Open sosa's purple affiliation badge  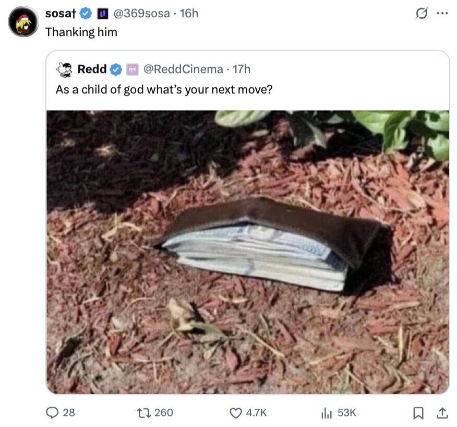coord(103,14)
